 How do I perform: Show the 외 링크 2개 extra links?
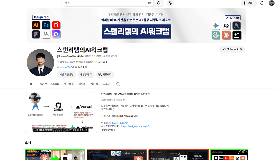click(81, 67)
